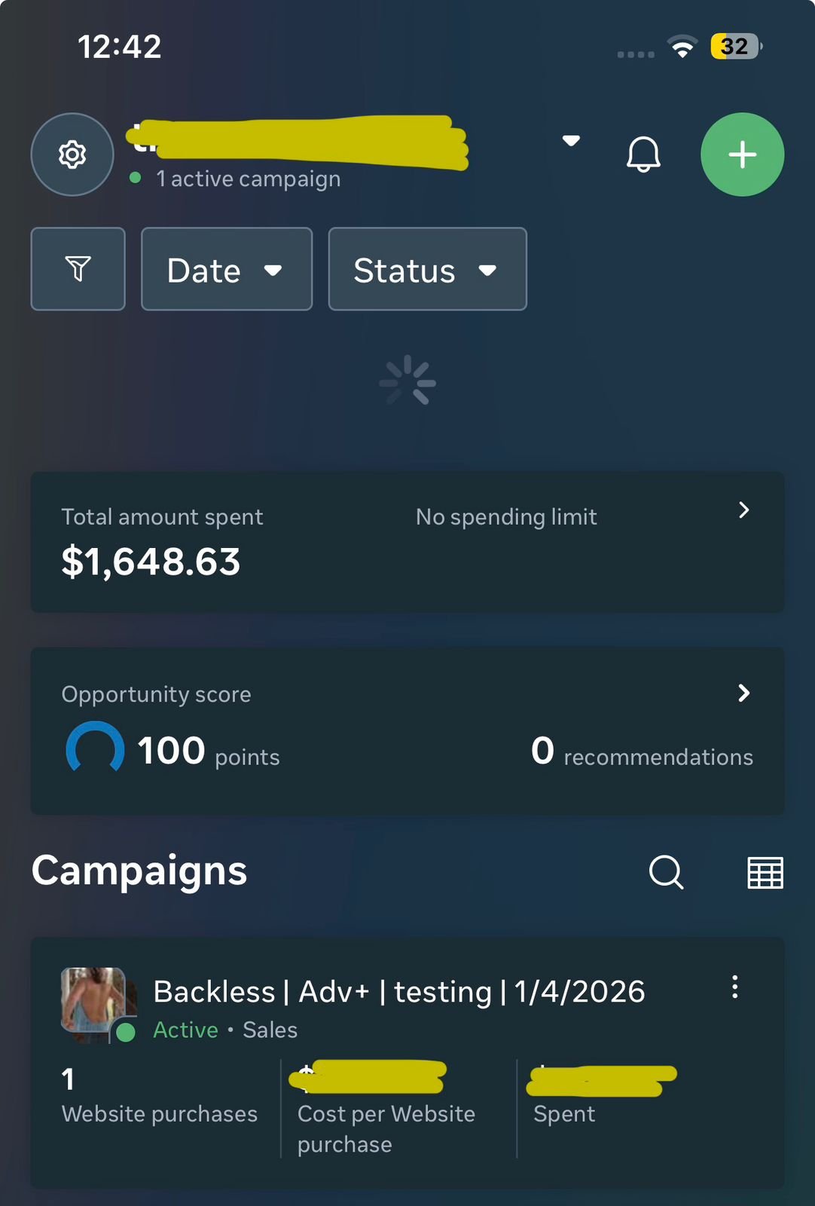The height and width of the screenshot is (1206, 815).
Task: Tap the green active status dot on campaign
Action: 126,1032
